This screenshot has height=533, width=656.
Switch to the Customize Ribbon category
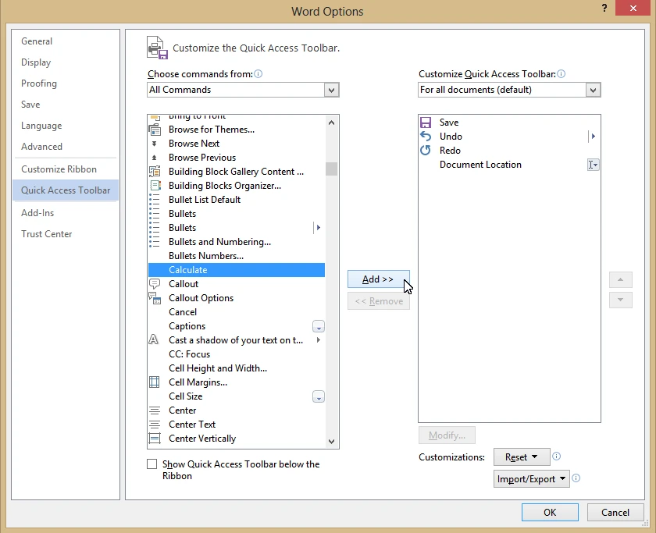coord(59,169)
